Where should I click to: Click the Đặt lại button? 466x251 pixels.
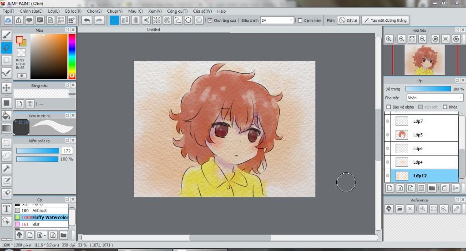(x=348, y=20)
